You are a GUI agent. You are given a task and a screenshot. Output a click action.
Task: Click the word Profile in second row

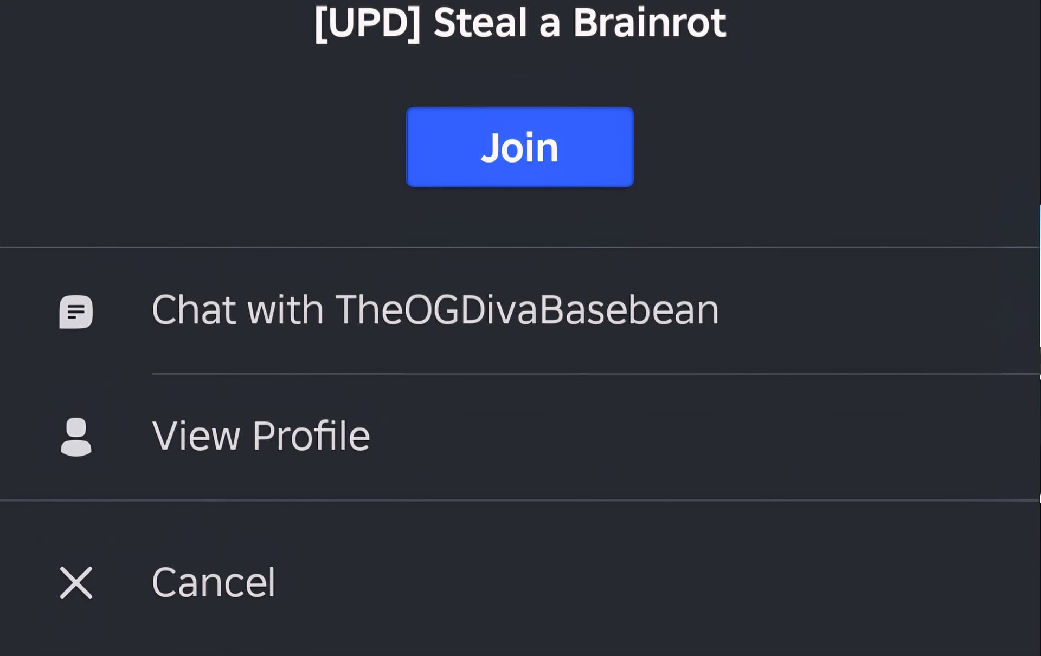tap(311, 436)
